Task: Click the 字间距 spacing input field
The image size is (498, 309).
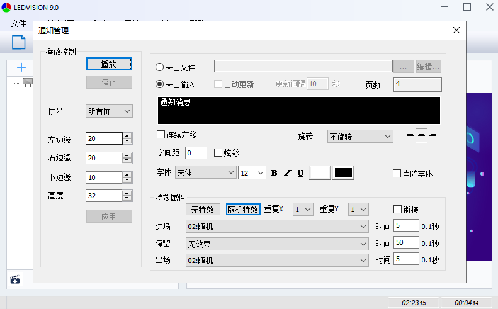Action: click(196, 153)
